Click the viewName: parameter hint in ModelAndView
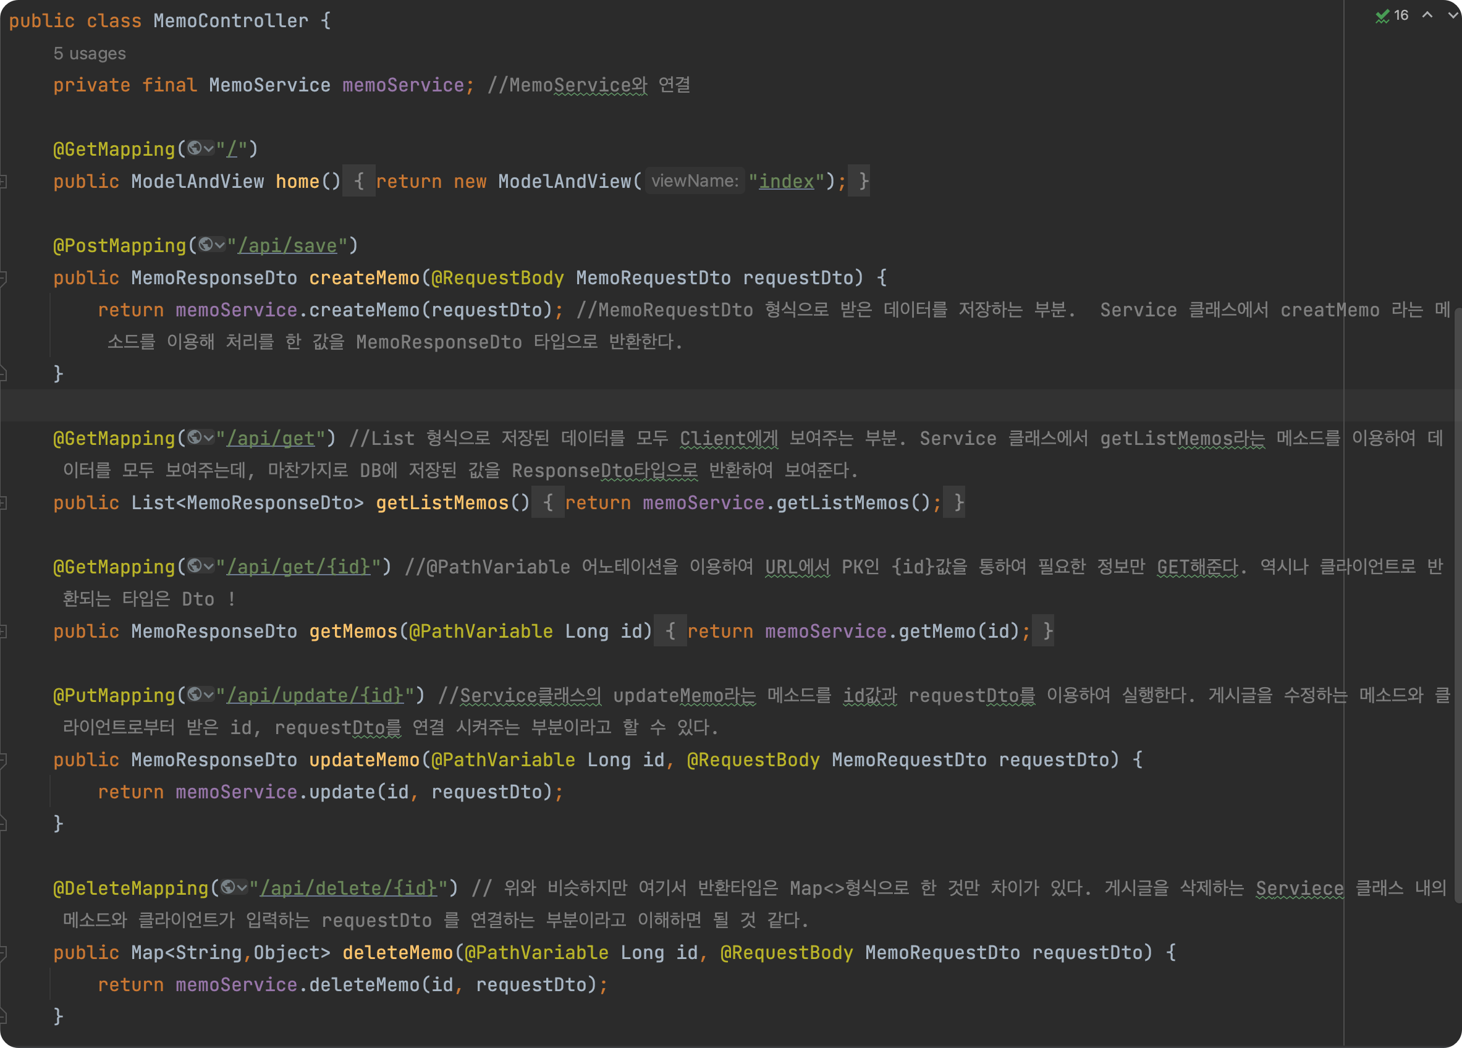 click(x=695, y=181)
